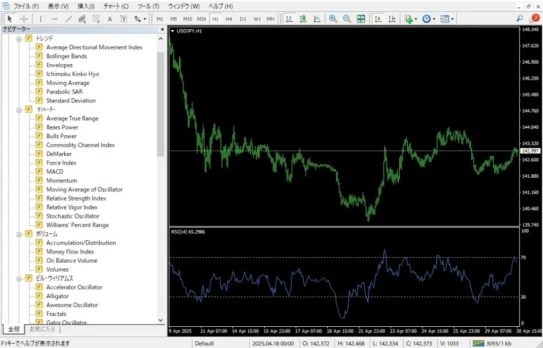543x348 pixels.
Task: Switch timeframe to M30
Action: pyautogui.click(x=202, y=19)
